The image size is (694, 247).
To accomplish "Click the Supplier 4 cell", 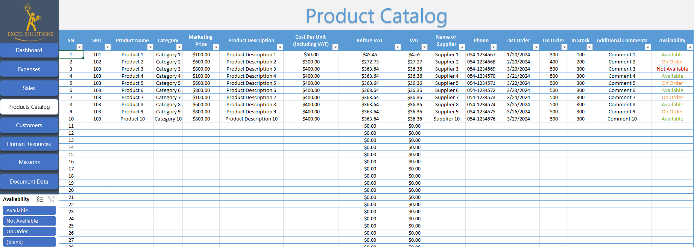I will pos(447,76).
